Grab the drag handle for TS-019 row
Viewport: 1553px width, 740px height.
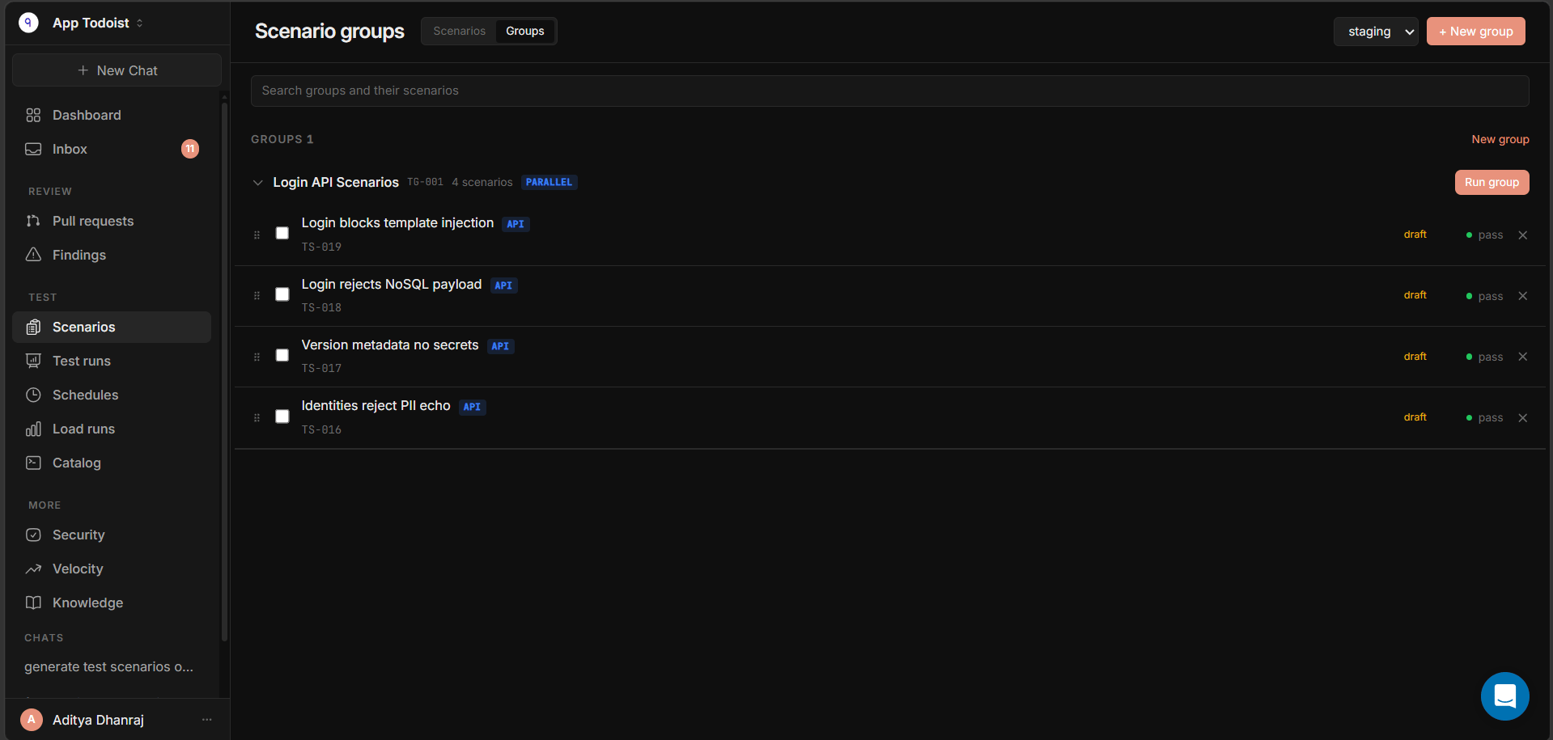click(257, 235)
